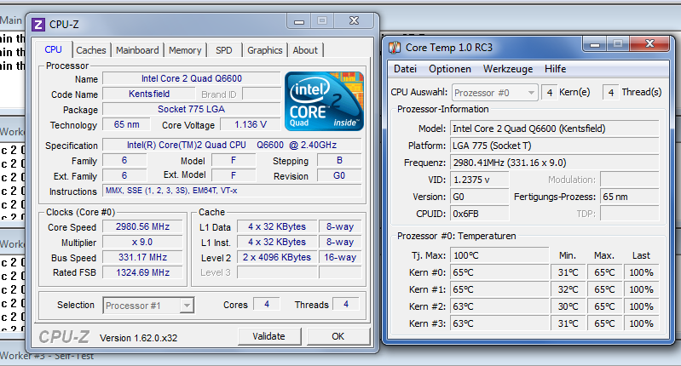The height and width of the screenshot is (366, 681).
Task: Click the CPU-Z Version 1.62.0.x32 text
Action: pyautogui.click(x=139, y=338)
